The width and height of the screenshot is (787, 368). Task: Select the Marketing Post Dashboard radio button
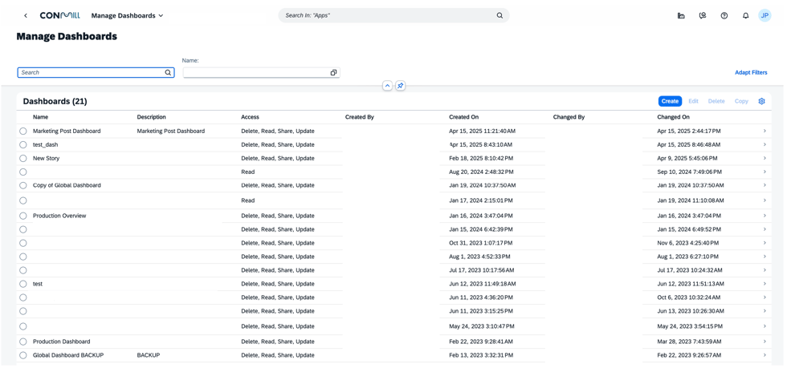23,131
